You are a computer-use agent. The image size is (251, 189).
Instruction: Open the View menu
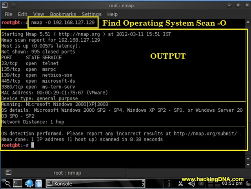point(38,14)
